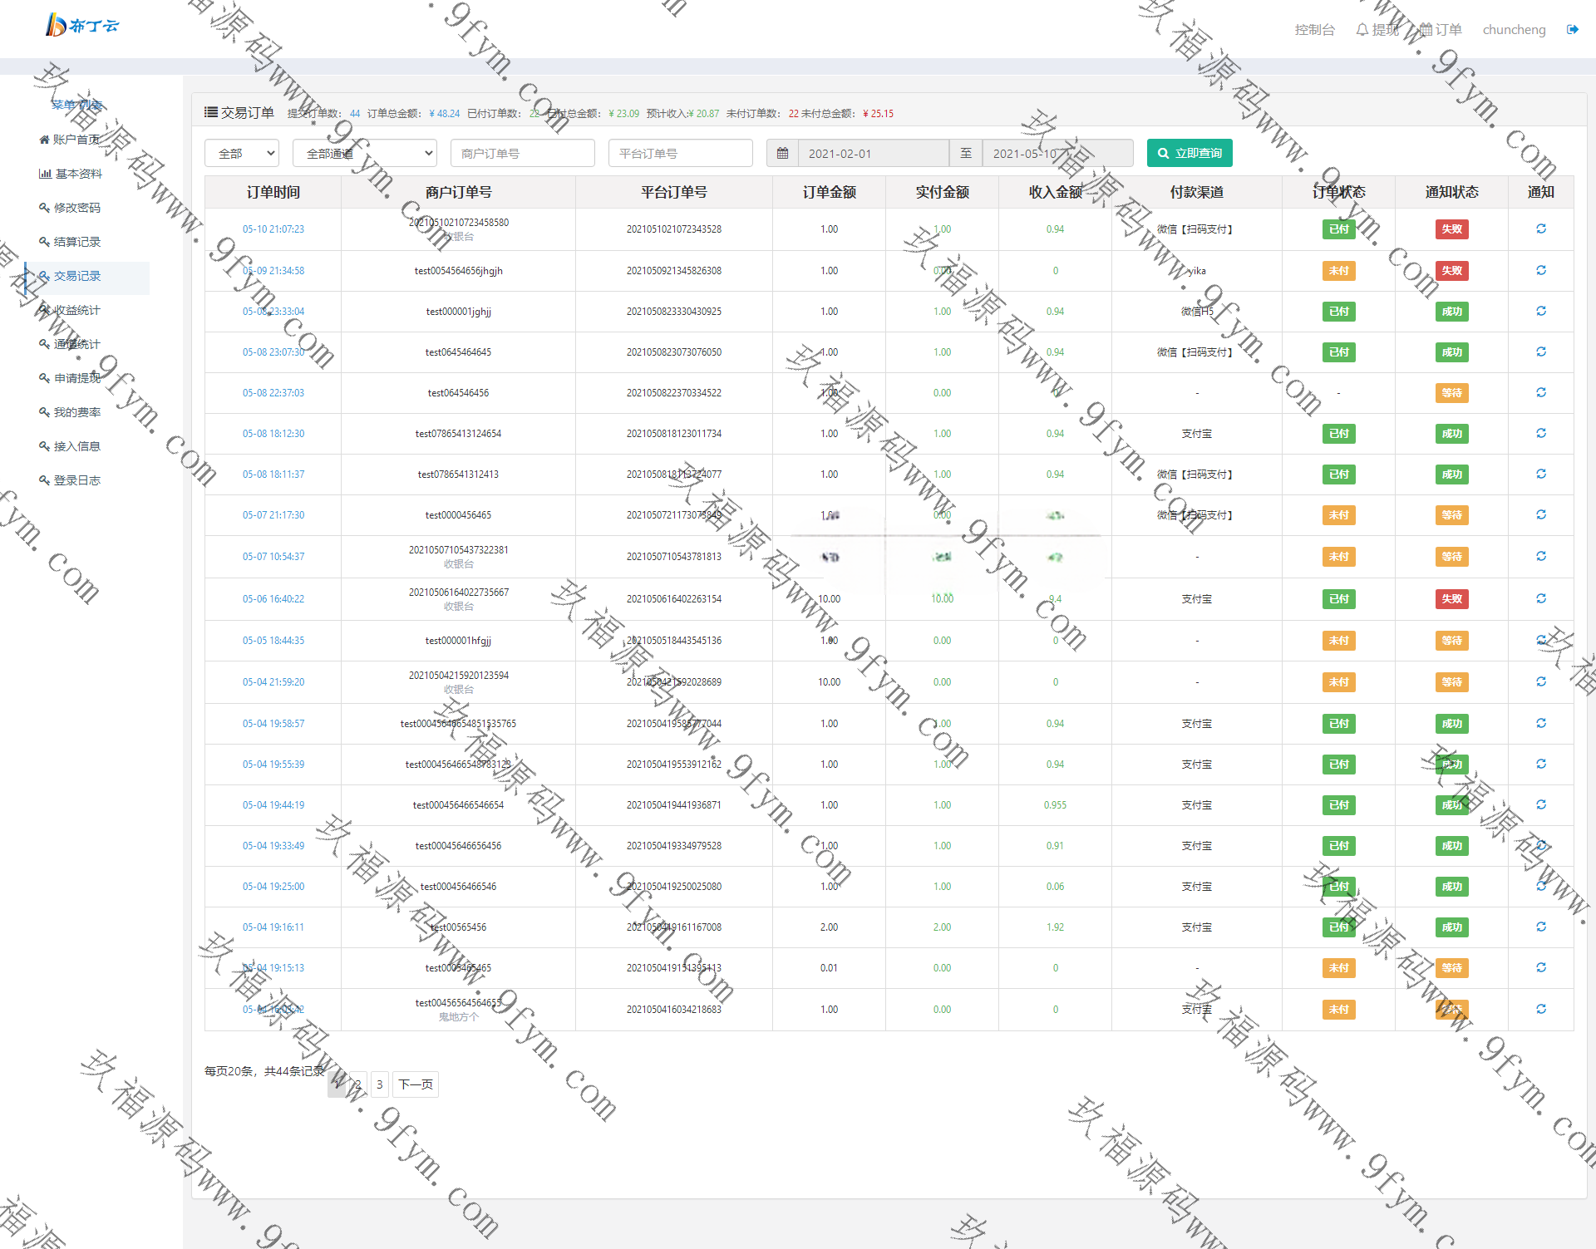The height and width of the screenshot is (1249, 1596).
Task: Click resend icon for order test07865413124654
Action: point(1540,433)
